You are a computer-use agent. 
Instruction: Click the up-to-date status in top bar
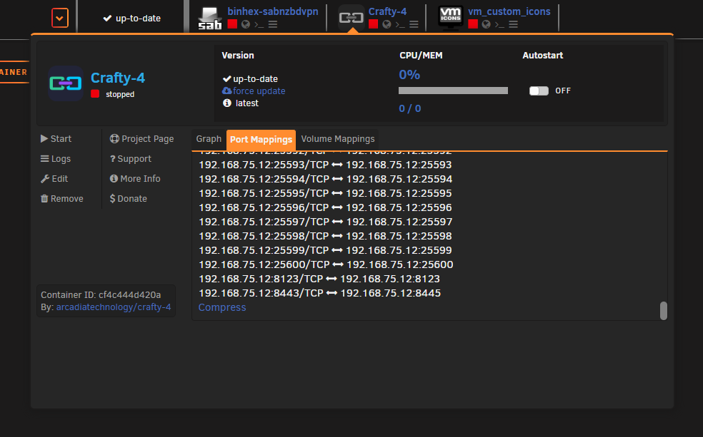131,19
